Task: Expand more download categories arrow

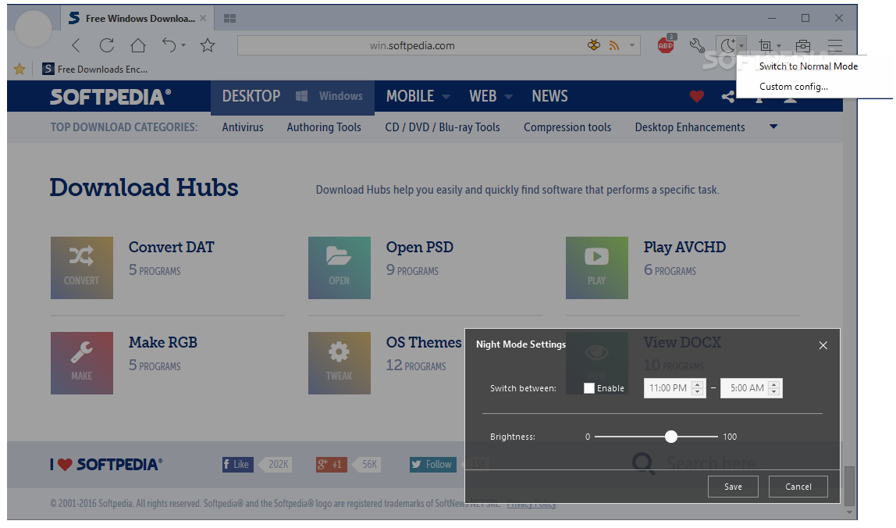Action: coord(773,127)
